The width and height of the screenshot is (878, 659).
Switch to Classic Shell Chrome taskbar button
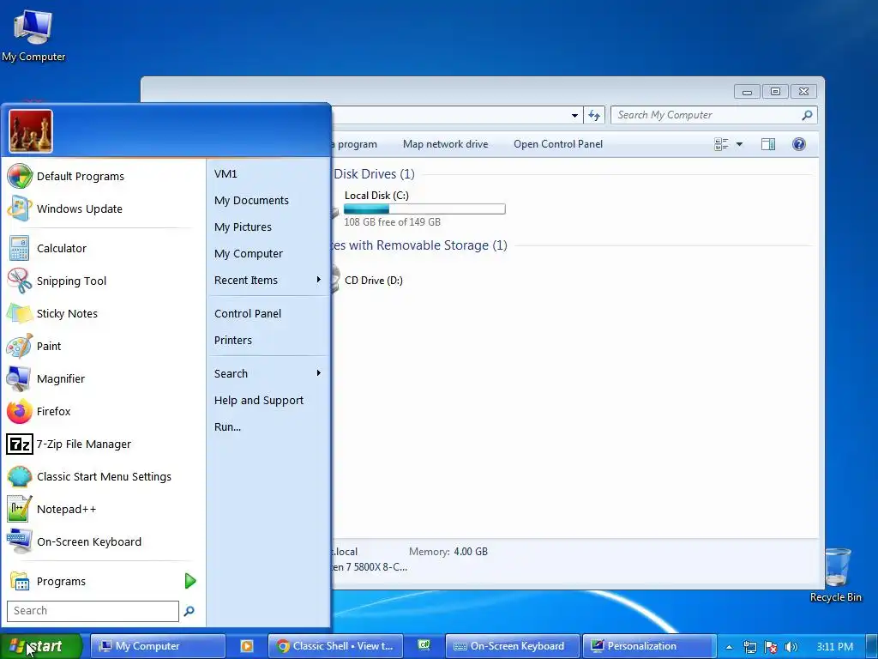[x=337, y=646]
